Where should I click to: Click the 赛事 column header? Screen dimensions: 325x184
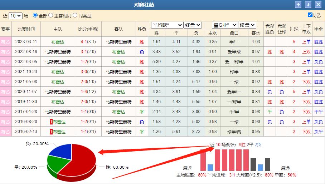tap(6, 29)
